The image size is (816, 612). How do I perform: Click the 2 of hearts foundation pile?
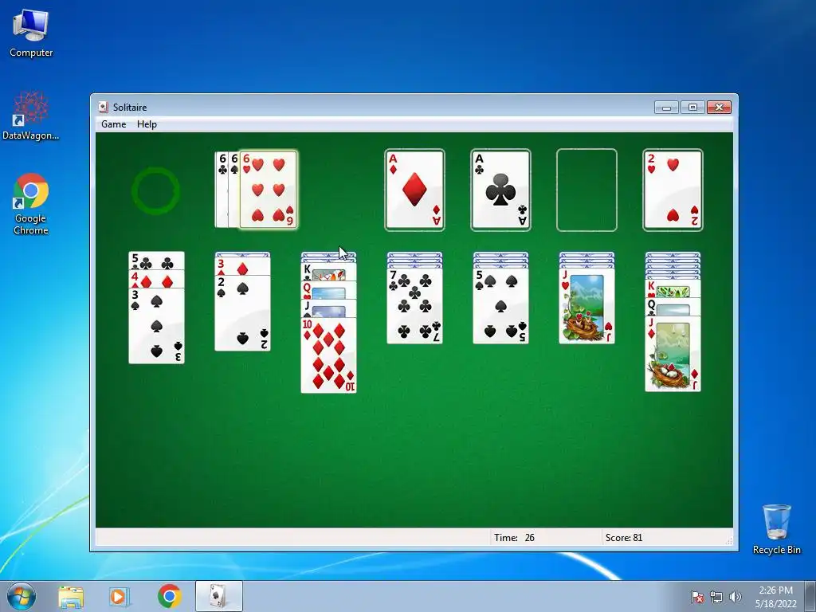click(673, 190)
